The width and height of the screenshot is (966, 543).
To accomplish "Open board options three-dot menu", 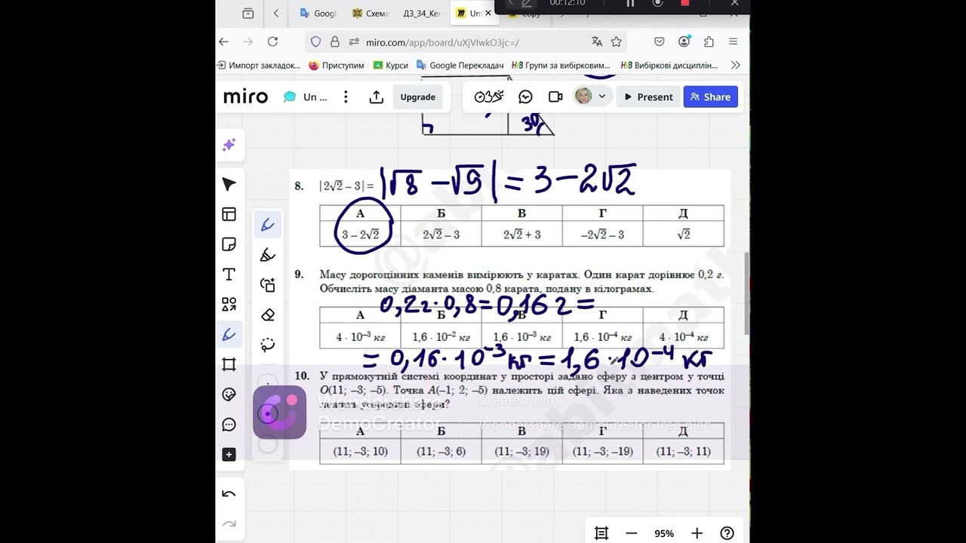I will point(346,97).
